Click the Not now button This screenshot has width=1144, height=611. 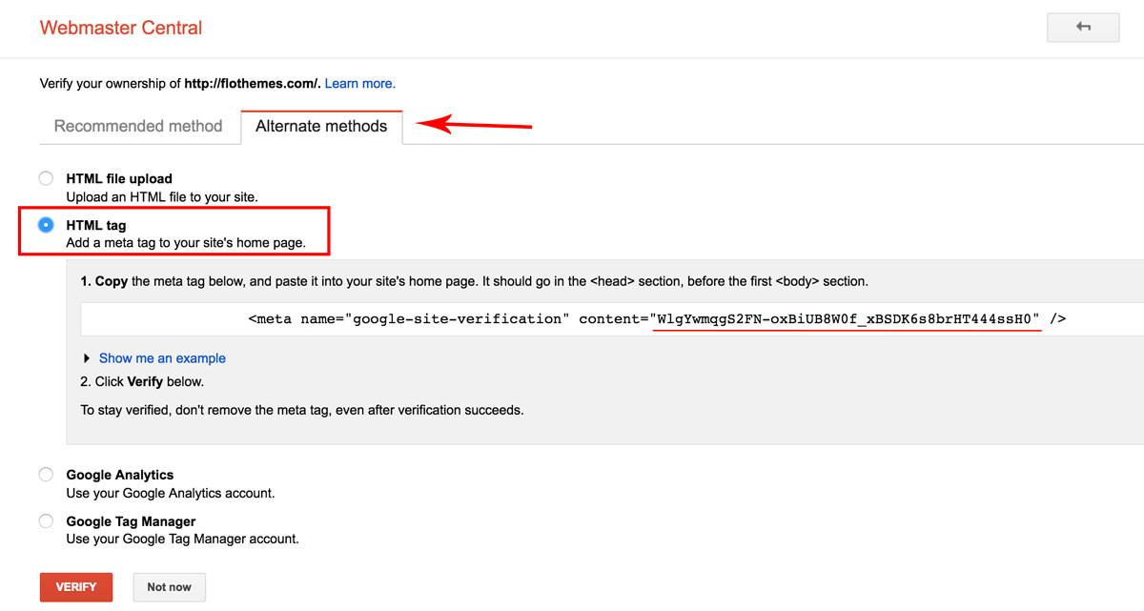point(169,587)
